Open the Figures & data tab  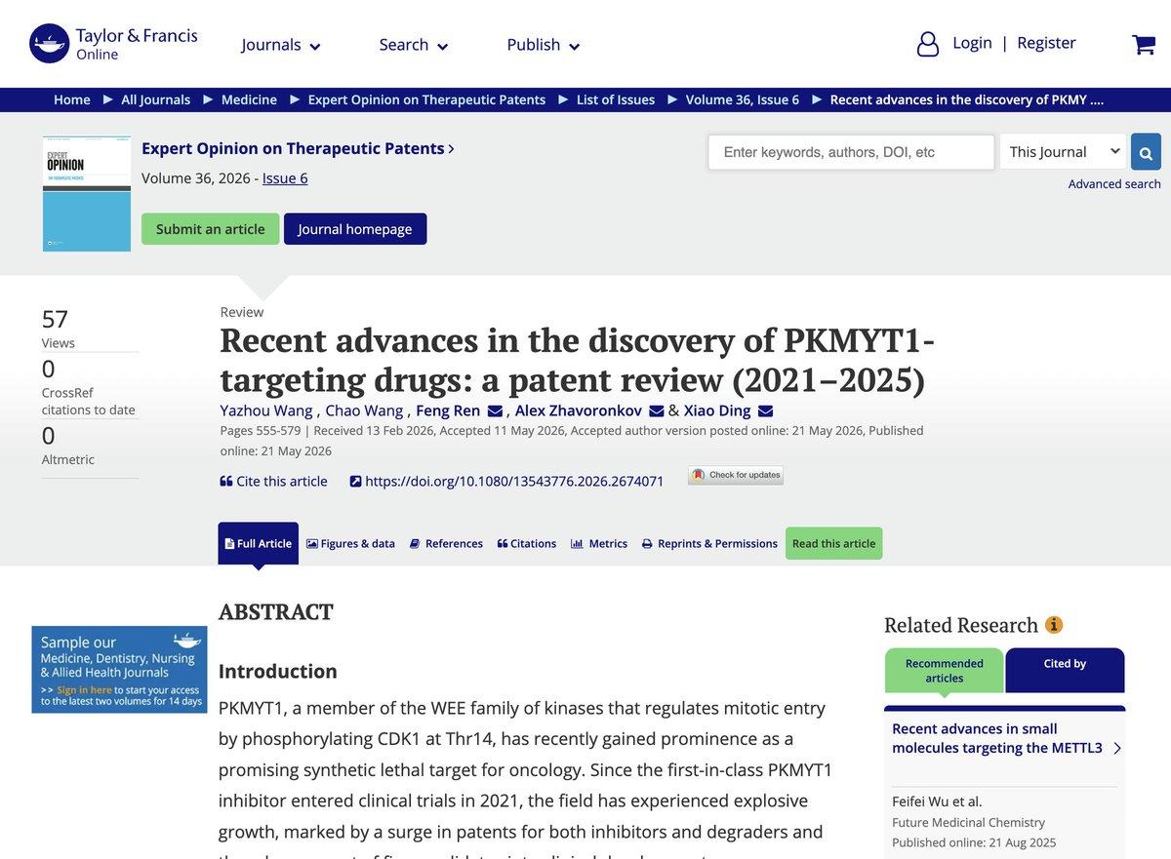[x=350, y=543]
